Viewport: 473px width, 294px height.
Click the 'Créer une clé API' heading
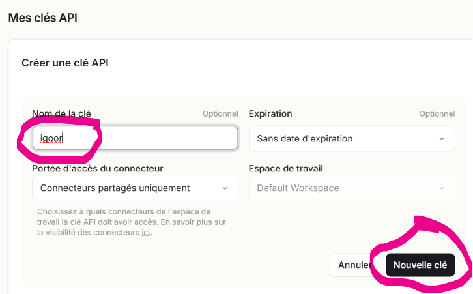coord(65,63)
